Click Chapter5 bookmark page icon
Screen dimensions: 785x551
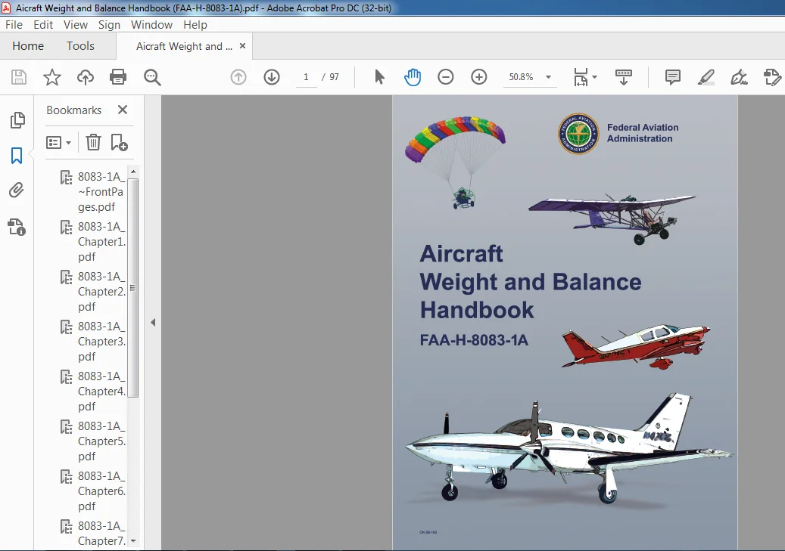(x=66, y=427)
